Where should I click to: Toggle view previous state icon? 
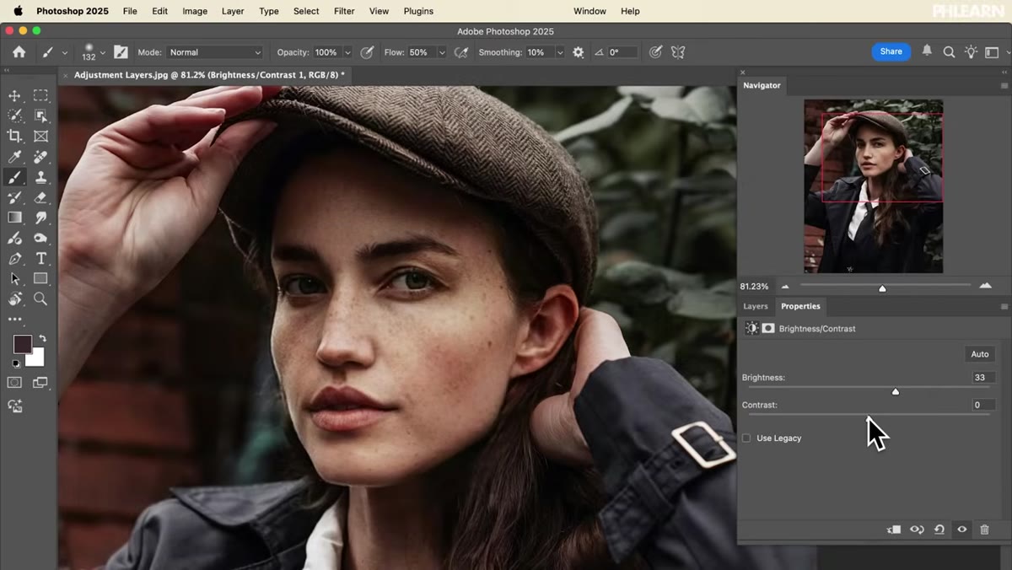point(917,530)
